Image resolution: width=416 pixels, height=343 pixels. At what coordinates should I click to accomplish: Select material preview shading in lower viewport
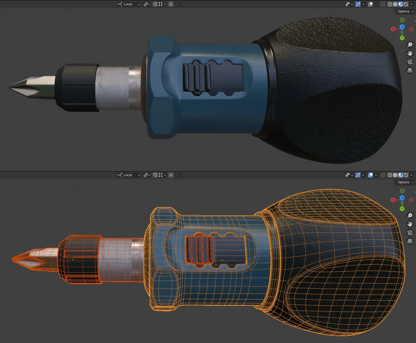401,175
